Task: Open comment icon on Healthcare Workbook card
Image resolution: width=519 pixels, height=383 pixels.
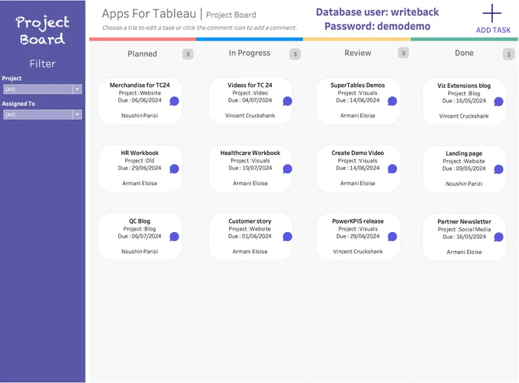Action: 287,169
